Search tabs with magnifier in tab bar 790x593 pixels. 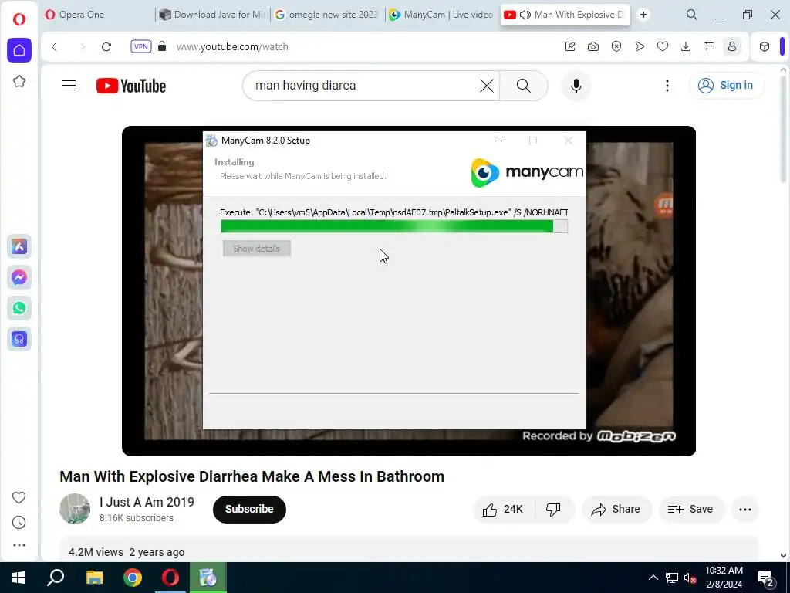click(x=692, y=15)
